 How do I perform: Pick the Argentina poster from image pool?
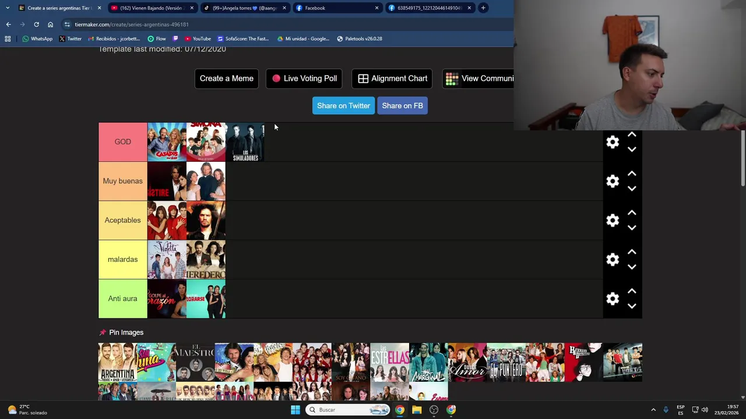pyautogui.click(x=118, y=362)
